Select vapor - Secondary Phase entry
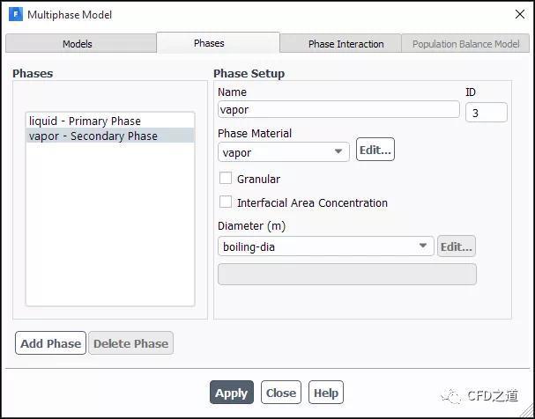Image resolution: width=535 pixels, height=419 pixels. point(93,136)
